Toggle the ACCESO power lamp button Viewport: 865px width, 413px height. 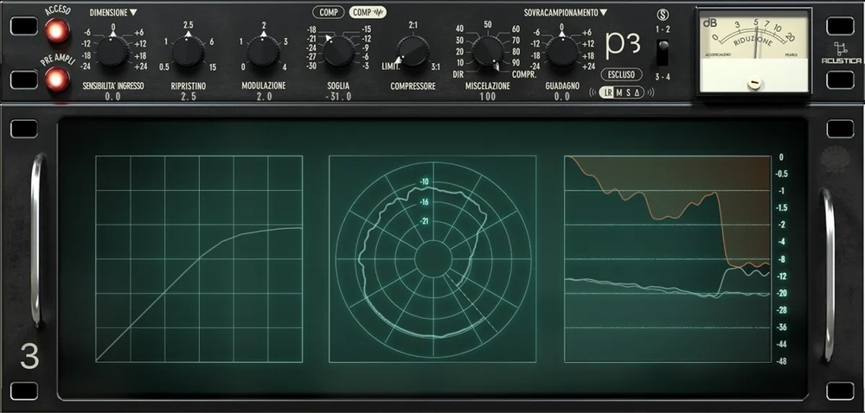[x=58, y=30]
